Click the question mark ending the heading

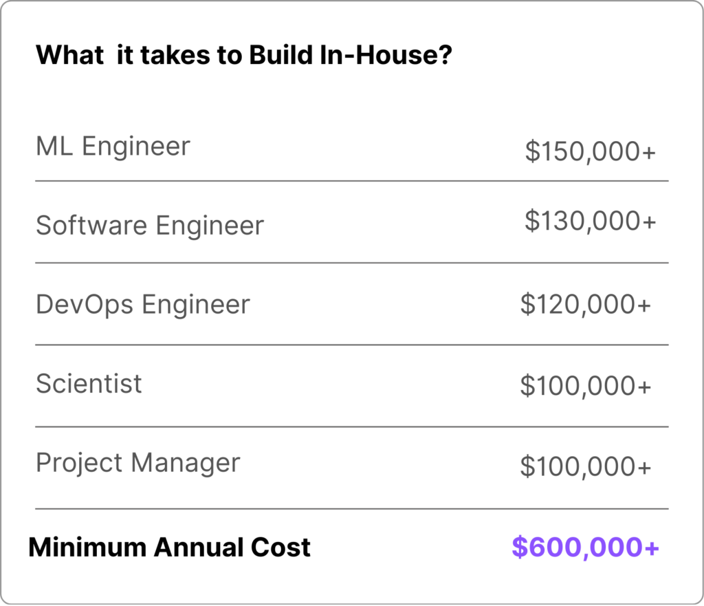444,54
